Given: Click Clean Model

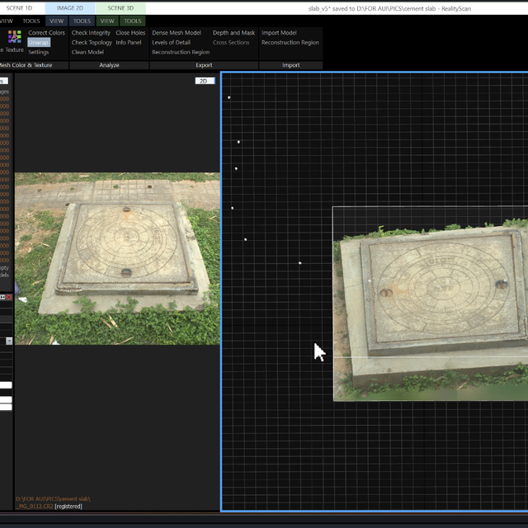Looking at the screenshot, I should pos(87,52).
